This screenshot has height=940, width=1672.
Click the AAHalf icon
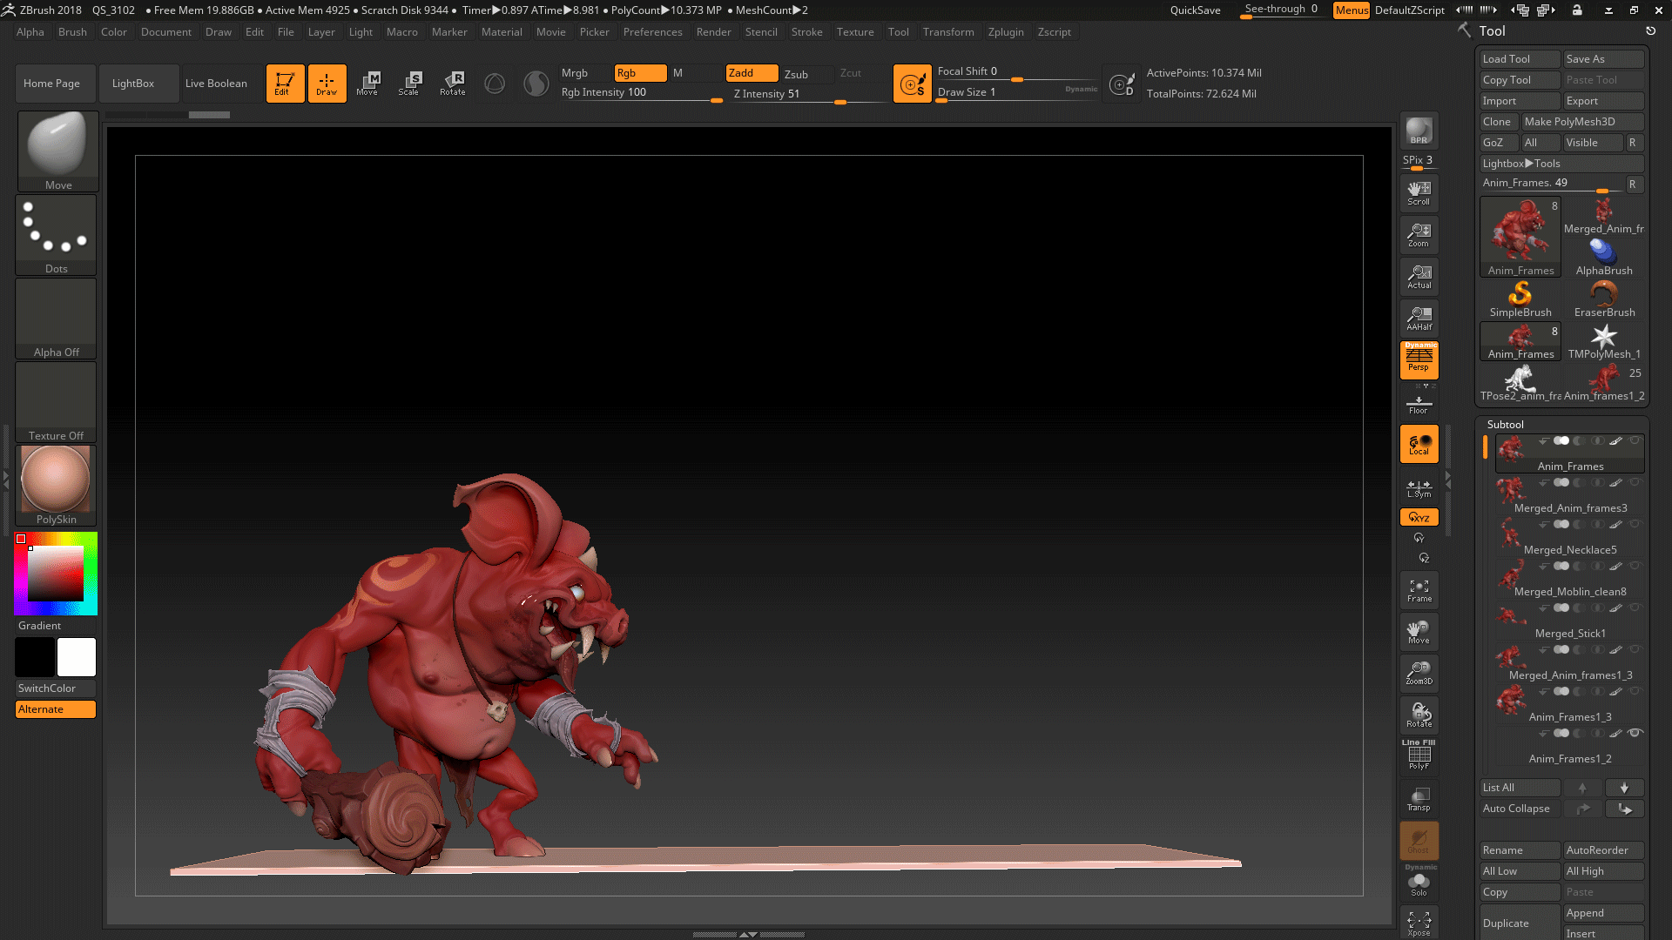tap(1419, 319)
